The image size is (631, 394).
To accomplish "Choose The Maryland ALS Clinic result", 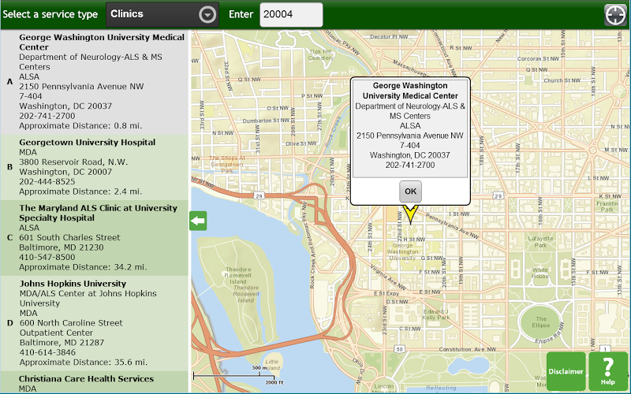I will click(x=95, y=237).
